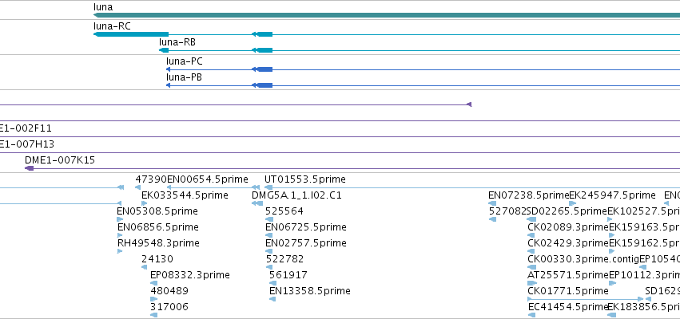680x319 pixels.
Task: Select the UT01553.5prime EST arrow
Action: click(x=268, y=187)
